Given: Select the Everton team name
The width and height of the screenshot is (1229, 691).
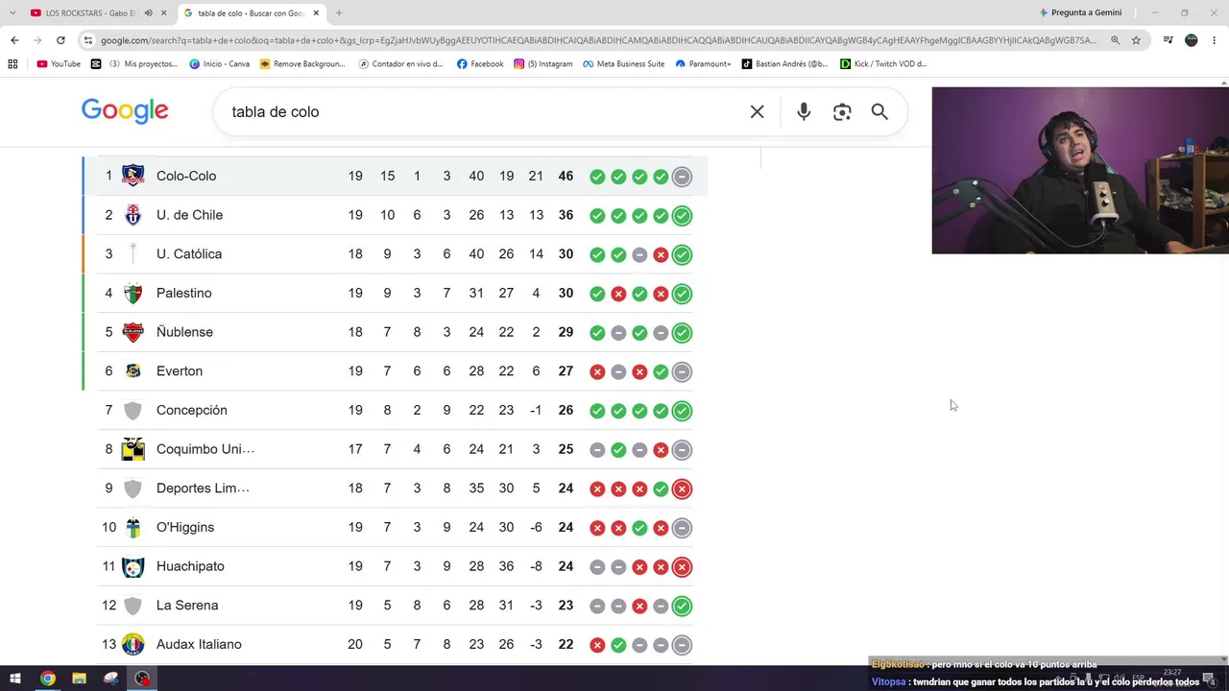Looking at the screenshot, I should click(180, 371).
